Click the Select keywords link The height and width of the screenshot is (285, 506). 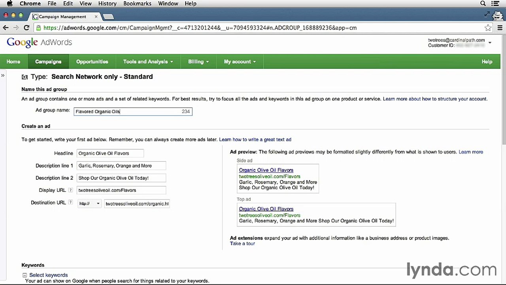[x=48, y=275]
